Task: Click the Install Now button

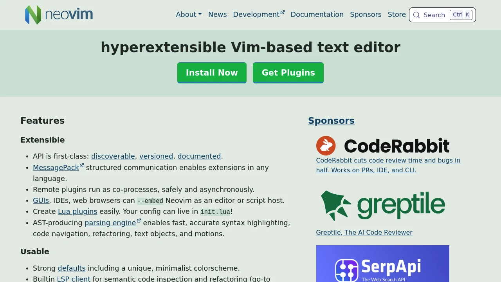Action: (212, 72)
